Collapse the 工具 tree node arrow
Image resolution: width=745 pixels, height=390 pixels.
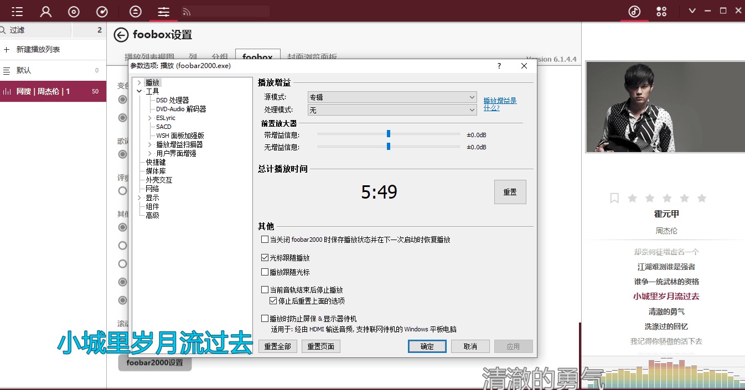click(x=139, y=91)
